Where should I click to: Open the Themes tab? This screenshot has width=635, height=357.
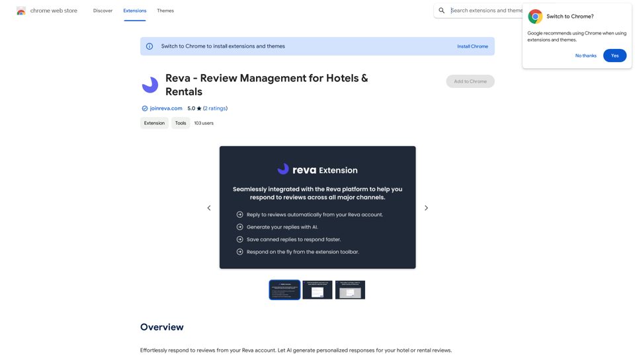coord(165,11)
